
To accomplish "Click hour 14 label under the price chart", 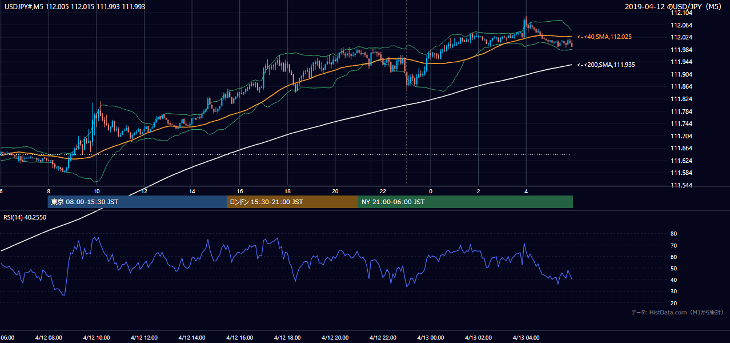I will [x=192, y=191].
